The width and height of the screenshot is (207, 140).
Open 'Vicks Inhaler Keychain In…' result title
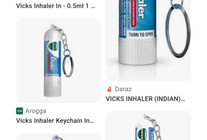[55, 121]
